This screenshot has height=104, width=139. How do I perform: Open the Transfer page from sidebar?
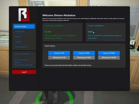18,42
